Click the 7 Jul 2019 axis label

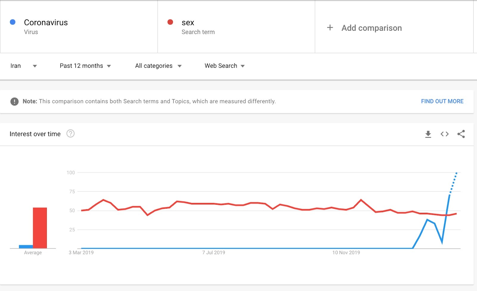[213, 252]
